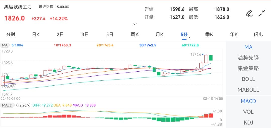Click the 最高 value 1878.0
The width and height of the screenshot is (271, 128).
click(222, 9)
